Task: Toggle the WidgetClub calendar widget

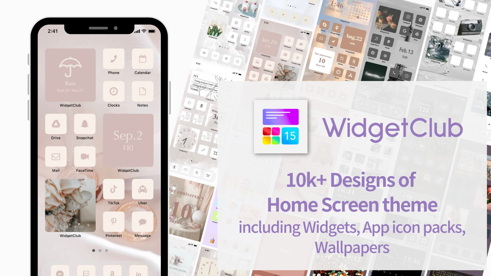Action: [128, 140]
